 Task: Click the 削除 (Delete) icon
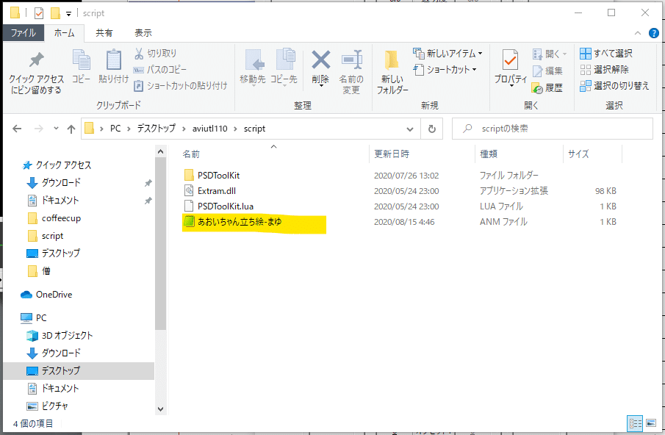(x=320, y=66)
